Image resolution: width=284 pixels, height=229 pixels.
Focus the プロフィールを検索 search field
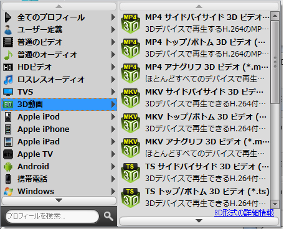tap(52, 217)
